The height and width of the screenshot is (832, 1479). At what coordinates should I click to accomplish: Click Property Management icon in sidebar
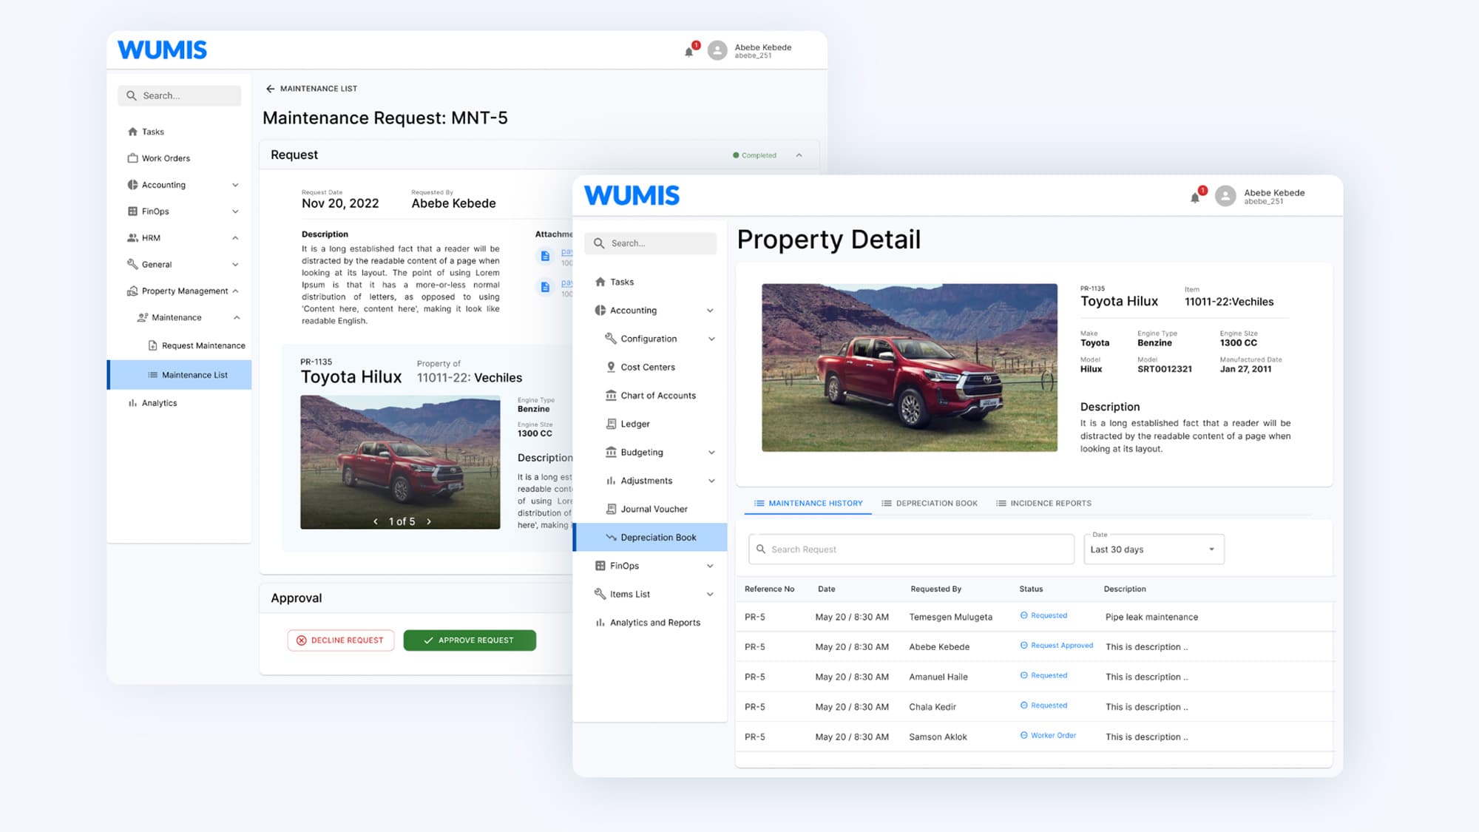click(x=132, y=291)
